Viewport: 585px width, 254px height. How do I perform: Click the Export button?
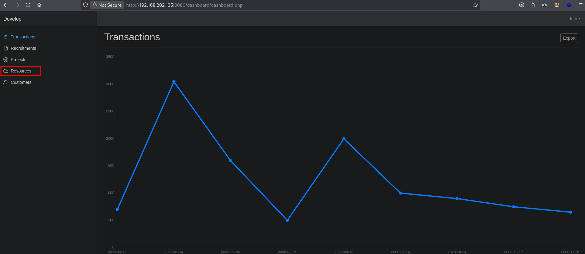point(569,38)
